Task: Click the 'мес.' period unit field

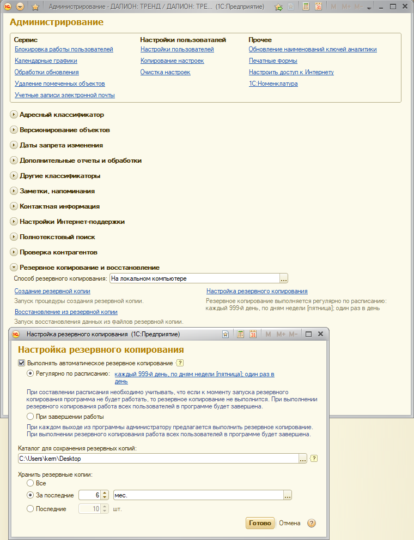Action: (199, 495)
